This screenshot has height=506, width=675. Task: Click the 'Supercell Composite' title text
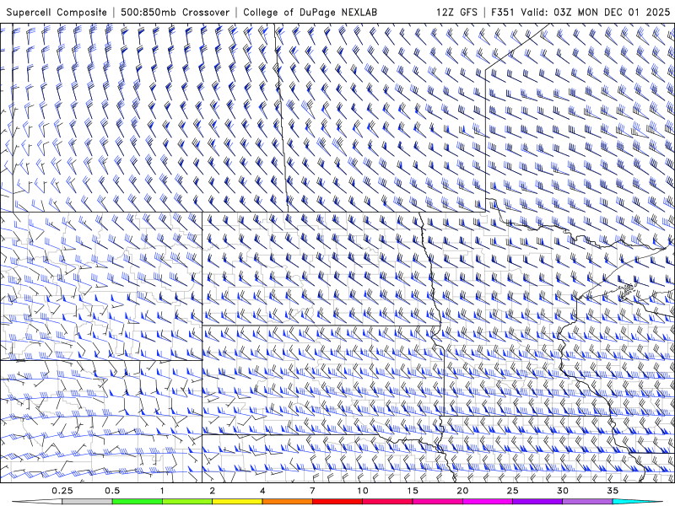57,12
